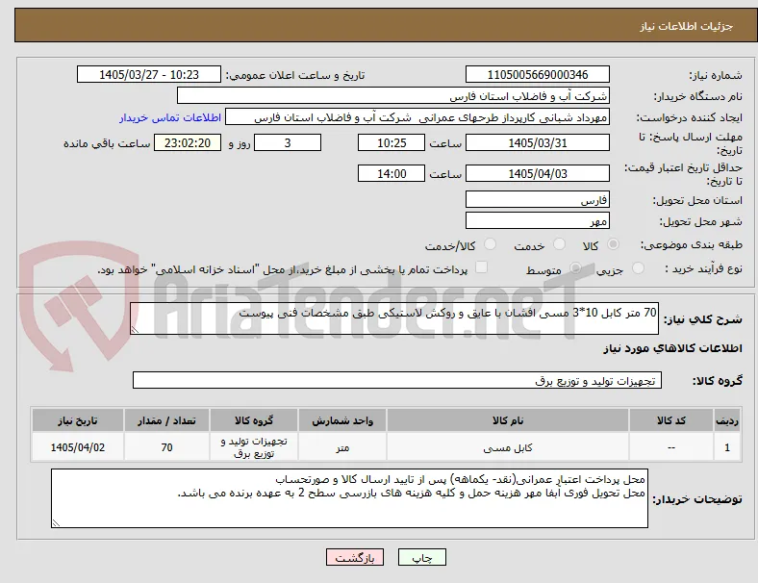Click the بازگشت (back) button
758x583 pixels.
click(x=355, y=557)
